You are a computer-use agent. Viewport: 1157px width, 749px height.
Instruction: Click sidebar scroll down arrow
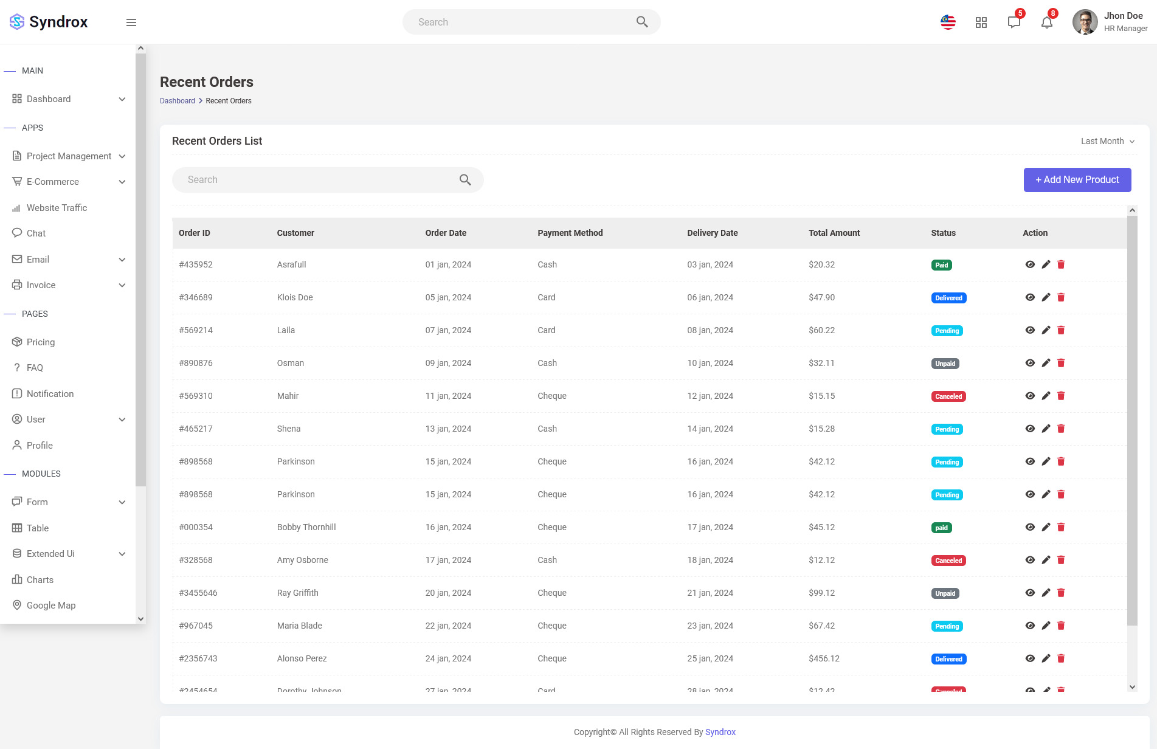tap(140, 619)
